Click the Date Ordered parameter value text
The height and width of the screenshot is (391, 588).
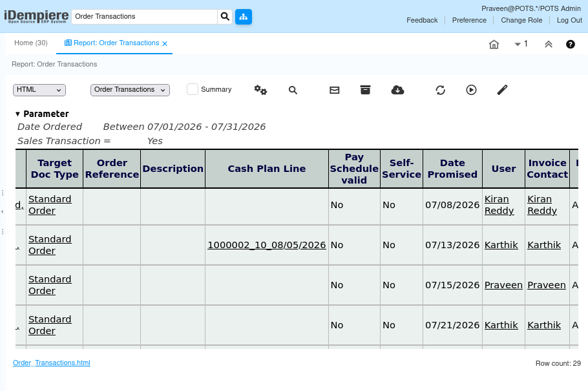point(184,127)
